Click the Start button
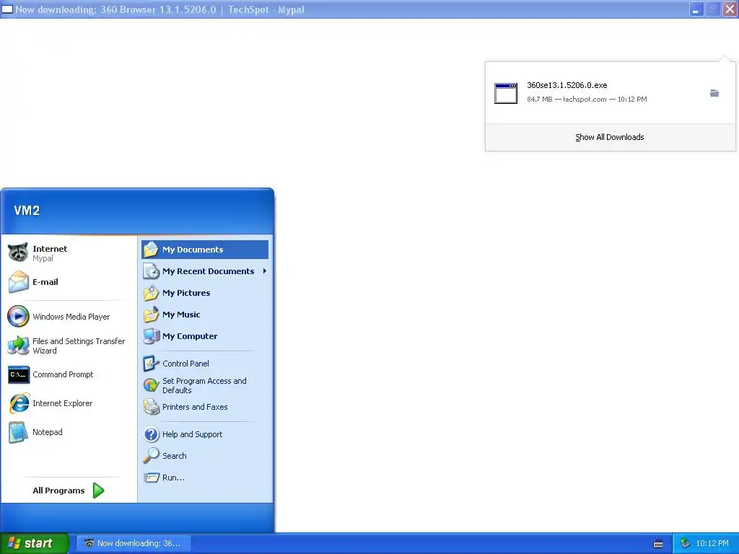 35,543
